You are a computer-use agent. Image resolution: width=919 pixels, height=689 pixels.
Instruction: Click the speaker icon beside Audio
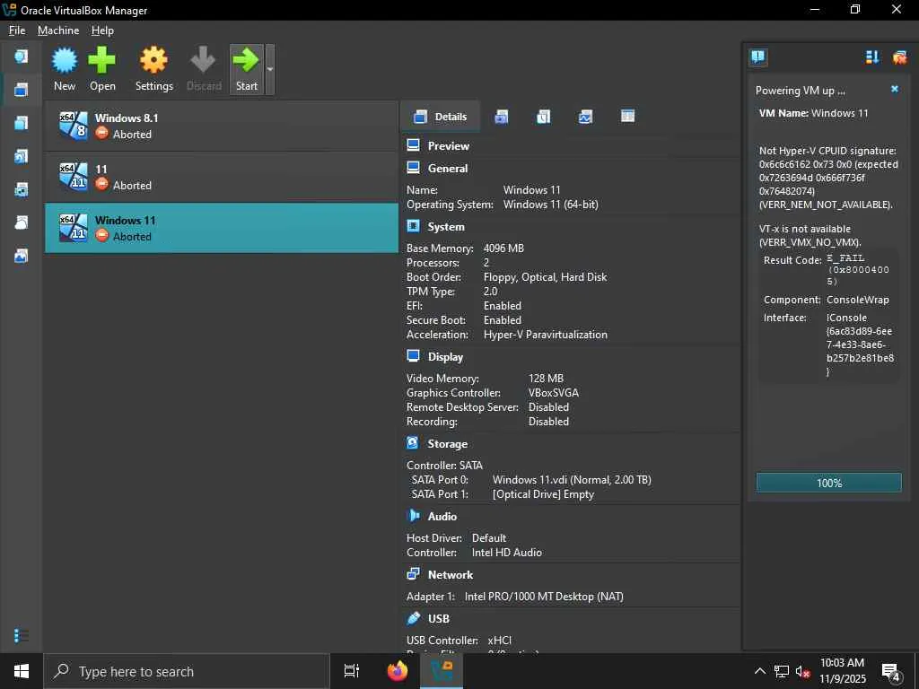click(413, 516)
